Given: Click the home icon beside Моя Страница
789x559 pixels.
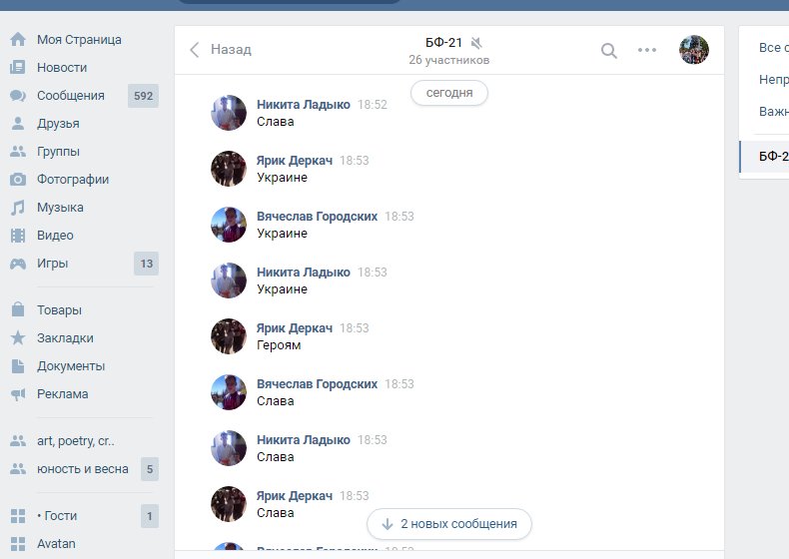Looking at the screenshot, I should coord(18,39).
